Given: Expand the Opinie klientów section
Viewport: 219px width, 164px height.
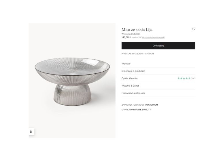Looking at the screenshot, I should (x=130, y=78).
